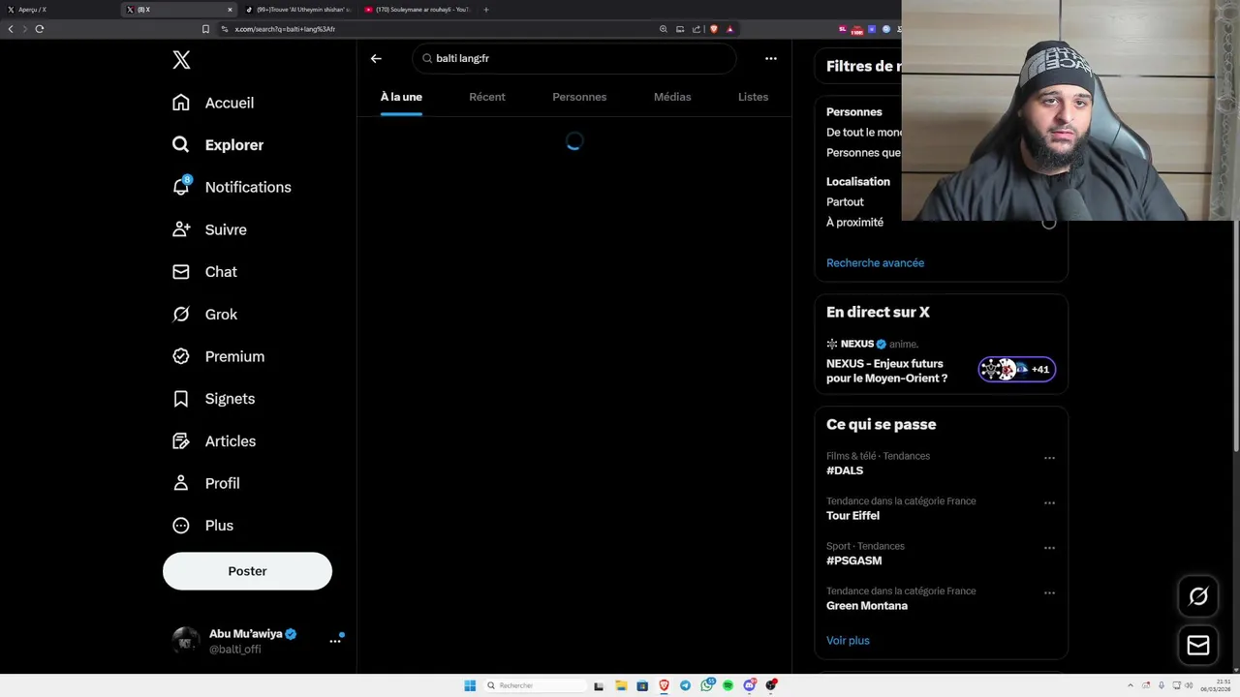Open Profil in the sidebar
Screen dimensions: 1240x697
point(205,483)
